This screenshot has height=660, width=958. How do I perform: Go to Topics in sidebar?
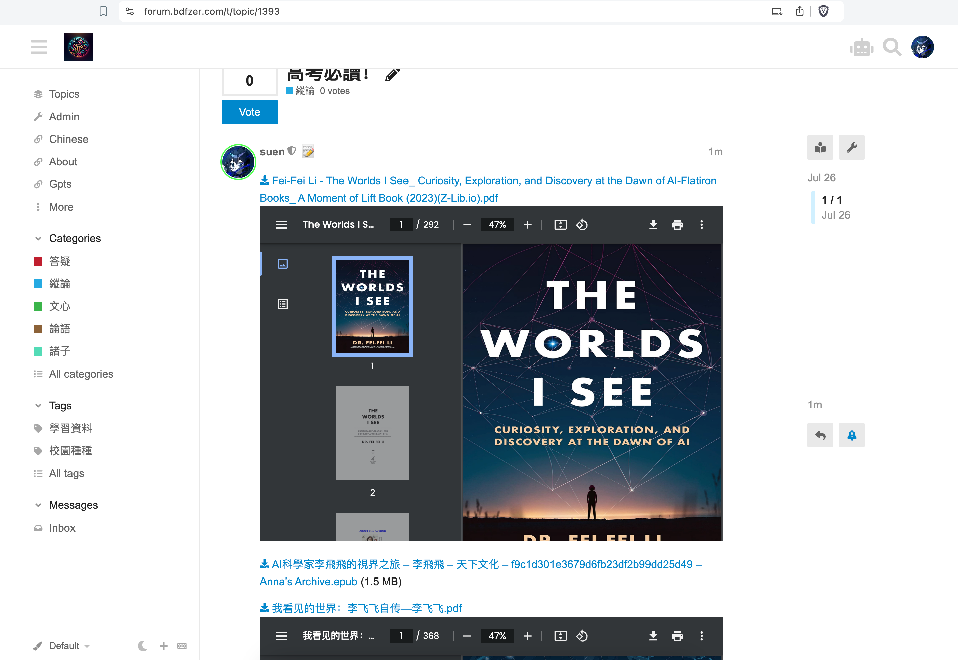click(64, 94)
